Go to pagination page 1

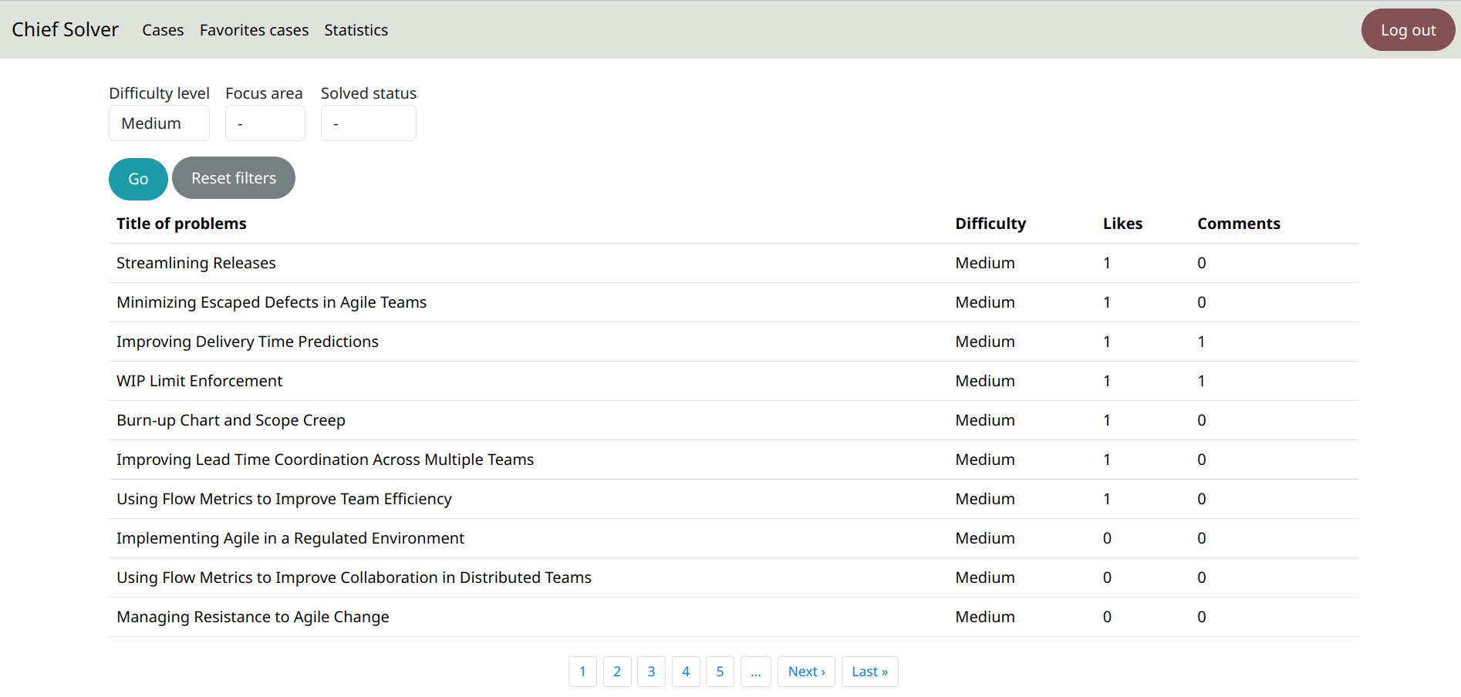(582, 672)
